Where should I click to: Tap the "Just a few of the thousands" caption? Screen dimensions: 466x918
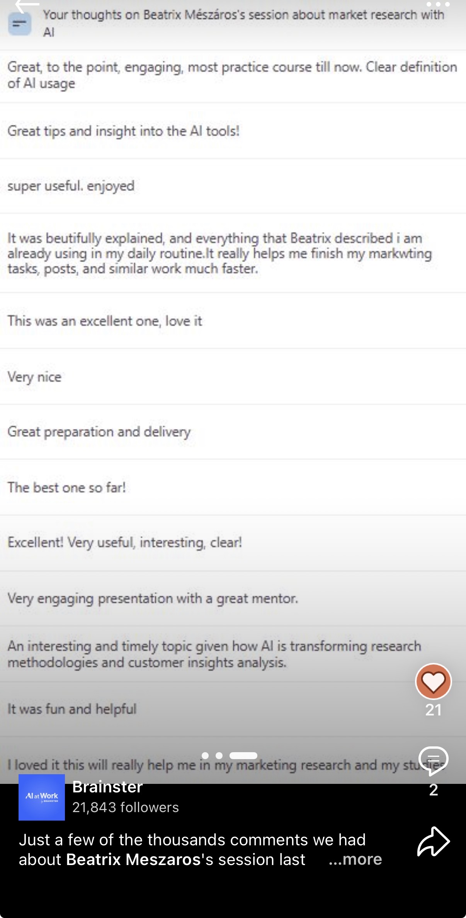pyautogui.click(x=192, y=840)
